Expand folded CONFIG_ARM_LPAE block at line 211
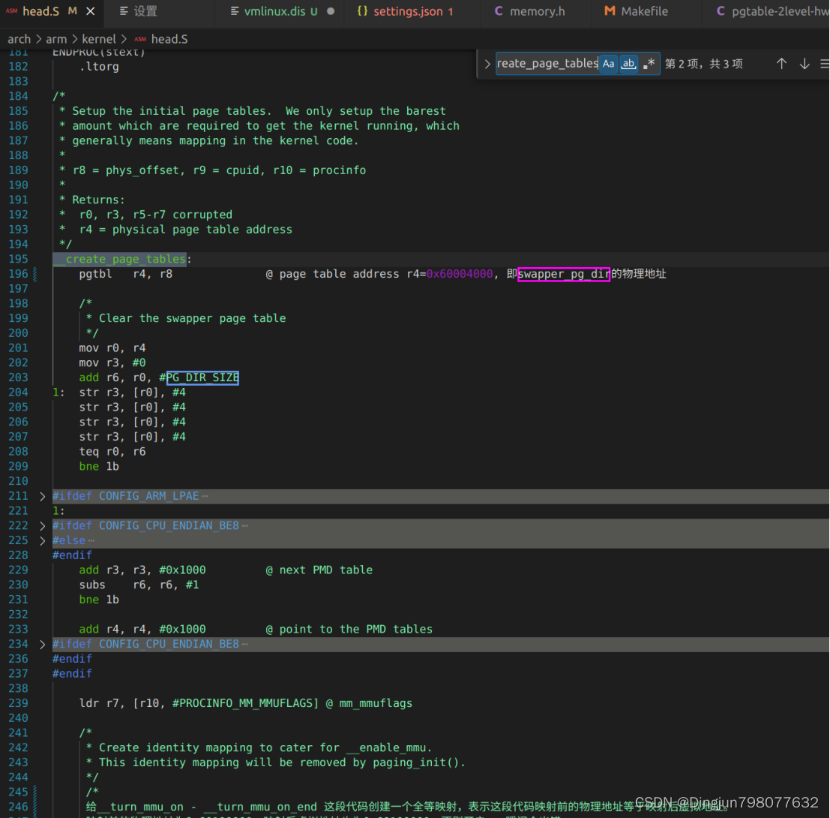This screenshot has height=818, width=830. (x=43, y=495)
